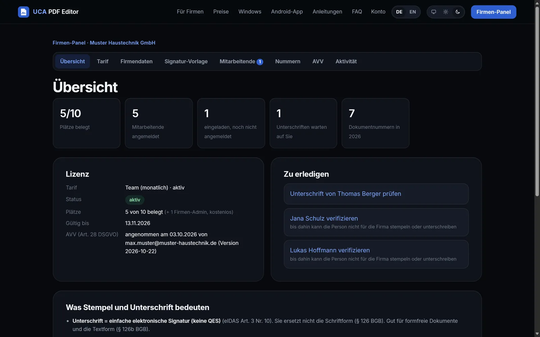The height and width of the screenshot is (337, 540).
Task: Click the eingeladen, noch nicht angemeldet card
Action: (231, 123)
